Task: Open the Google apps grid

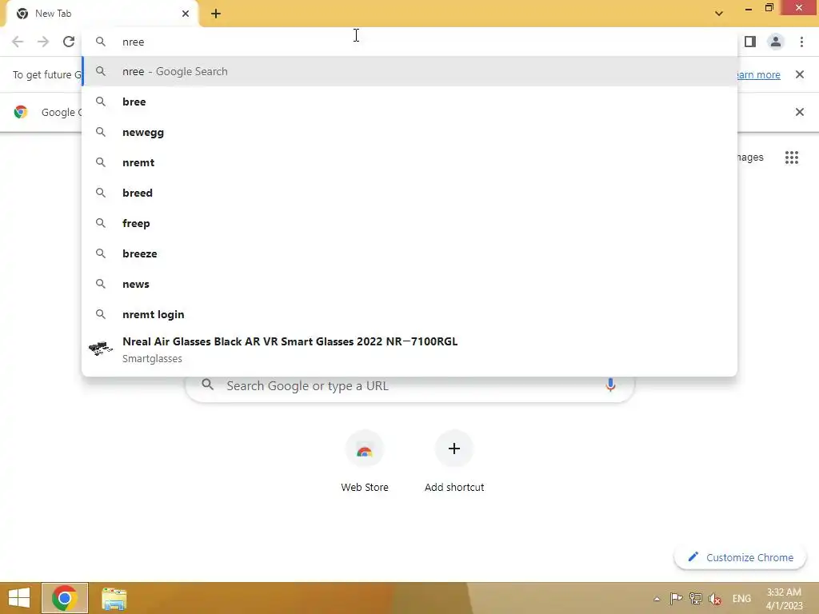Action: click(x=791, y=157)
